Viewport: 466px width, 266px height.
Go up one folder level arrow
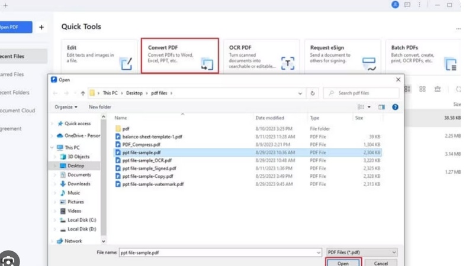(x=83, y=93)
